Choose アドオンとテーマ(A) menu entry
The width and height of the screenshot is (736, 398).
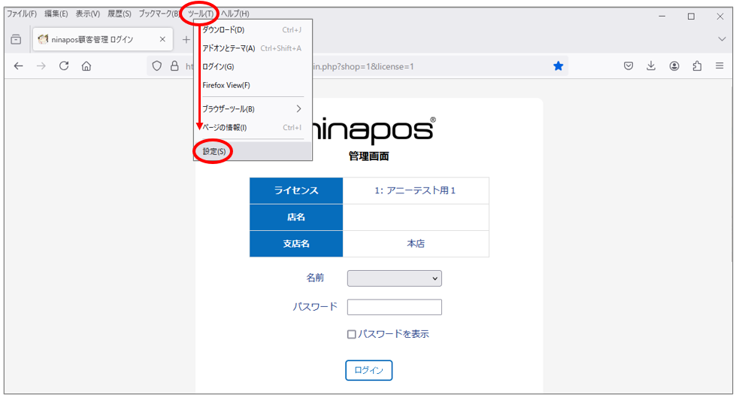229,48
